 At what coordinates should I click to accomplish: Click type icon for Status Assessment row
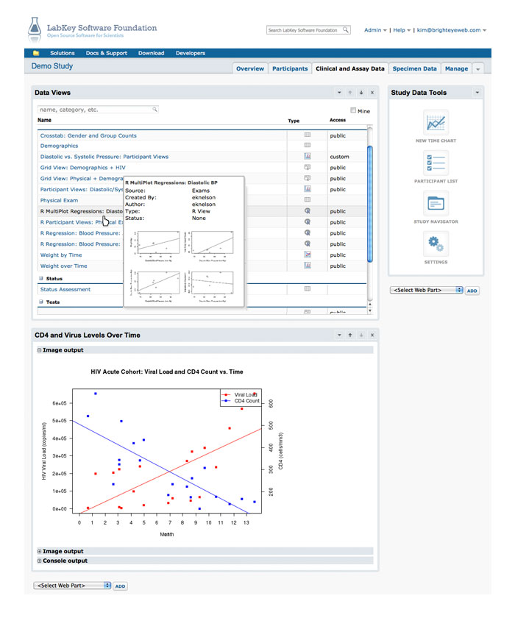click(308, 288)
